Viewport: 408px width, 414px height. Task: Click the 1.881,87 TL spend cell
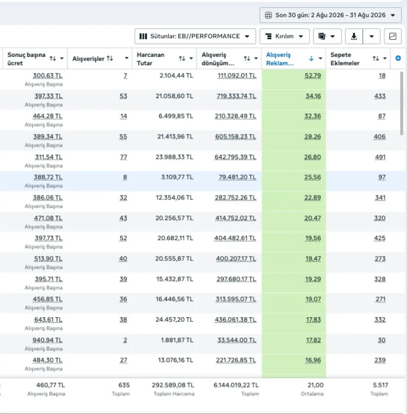pos(177,340)
